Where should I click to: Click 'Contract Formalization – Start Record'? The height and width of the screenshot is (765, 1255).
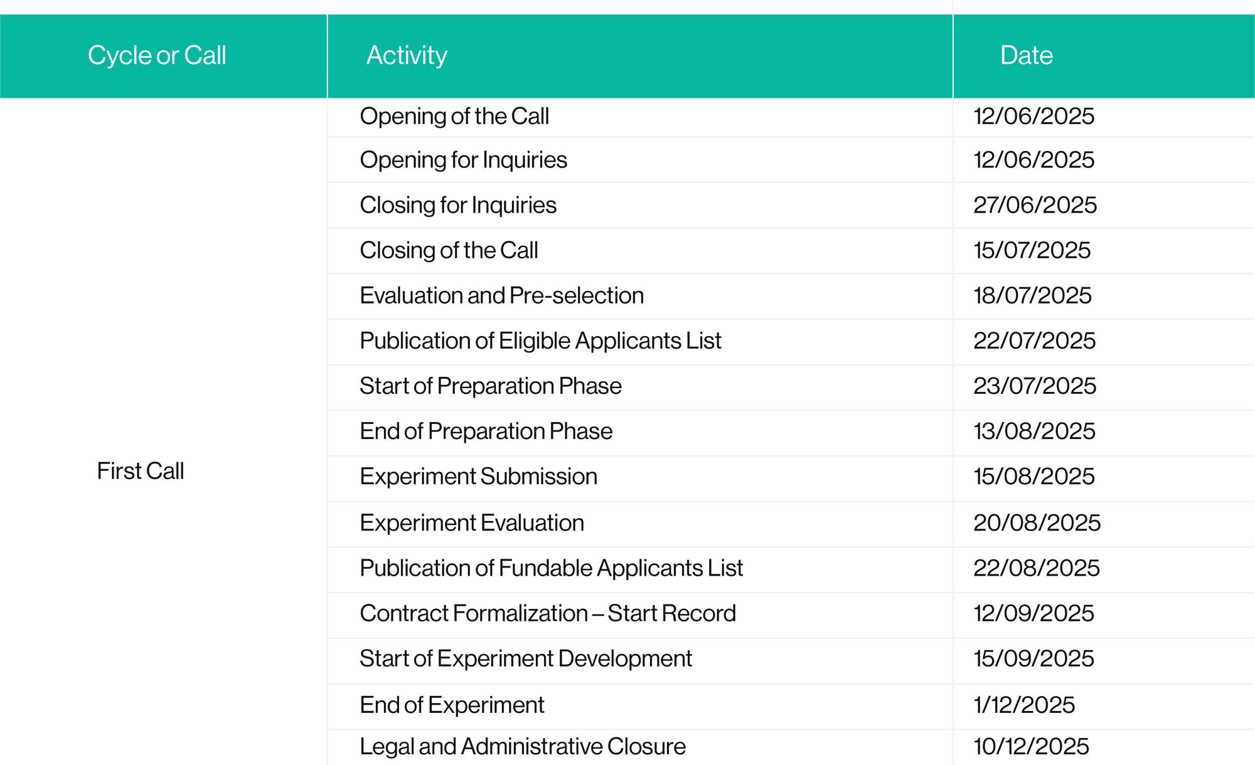click(x=547, y=613)
